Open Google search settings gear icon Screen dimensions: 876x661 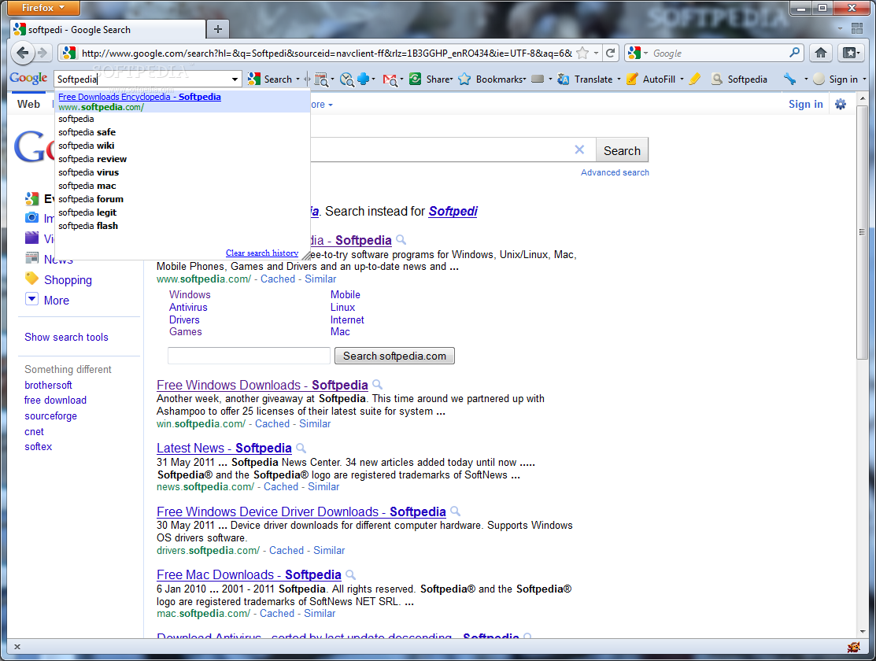(x=841, y=104)
